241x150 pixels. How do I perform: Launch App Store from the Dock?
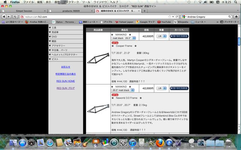pyautogui.click(x=23, y=143)
